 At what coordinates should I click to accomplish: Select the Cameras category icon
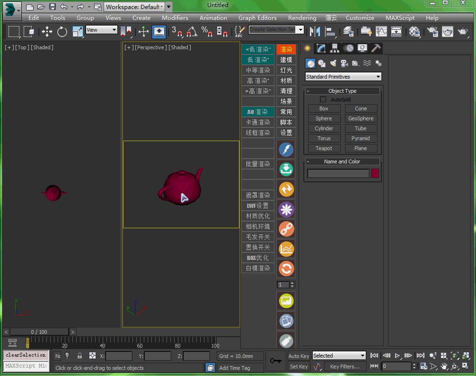click(344, 63)
